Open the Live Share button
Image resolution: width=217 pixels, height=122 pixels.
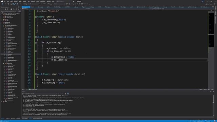(x=209, y=4)
